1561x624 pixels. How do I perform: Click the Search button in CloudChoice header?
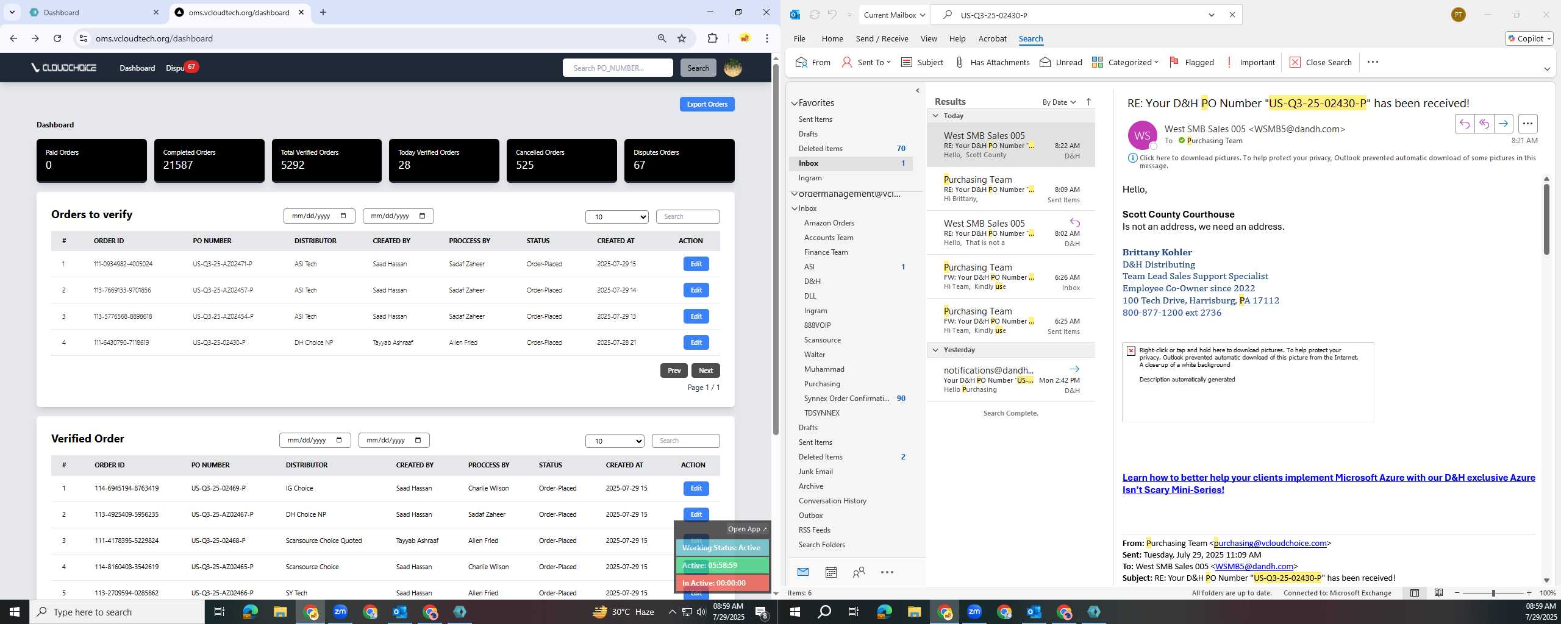(698, 68)
